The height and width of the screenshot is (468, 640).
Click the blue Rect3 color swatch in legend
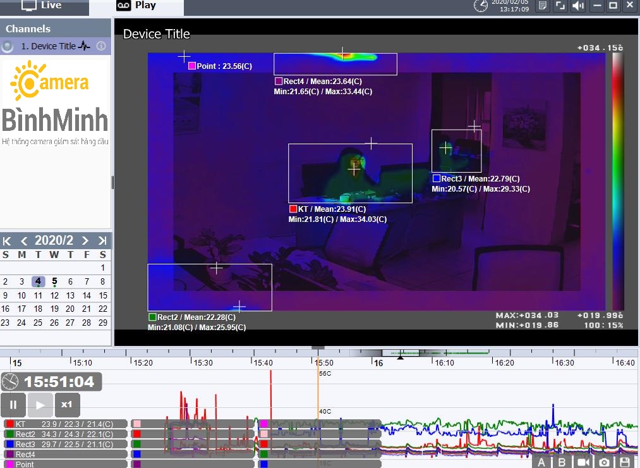click(10, 445)
